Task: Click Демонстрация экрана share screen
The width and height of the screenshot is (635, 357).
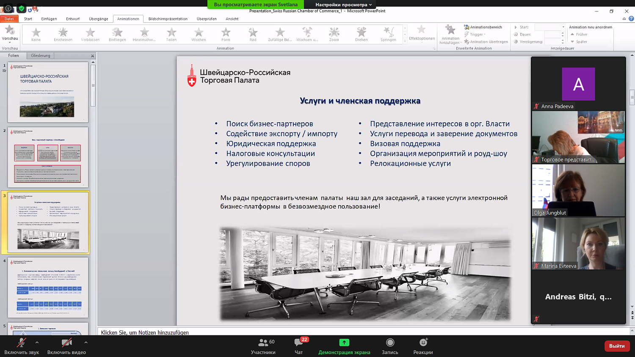Action: [x=344, y=346]
